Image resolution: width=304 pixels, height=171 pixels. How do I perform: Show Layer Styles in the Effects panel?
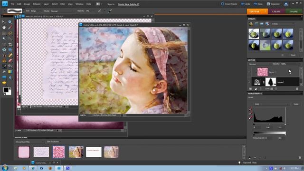pos(256,24)
